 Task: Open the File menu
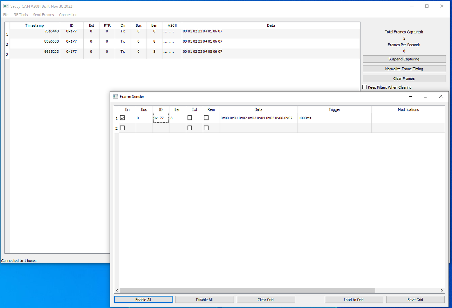coord(6,15)
